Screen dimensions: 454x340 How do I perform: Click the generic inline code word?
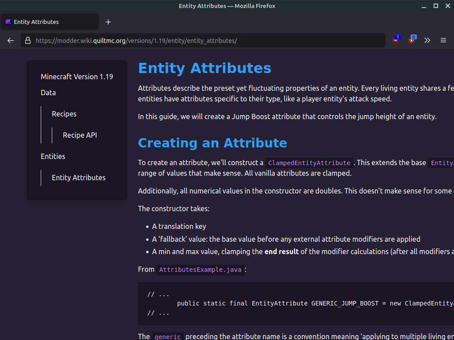[x=168, y=336]
